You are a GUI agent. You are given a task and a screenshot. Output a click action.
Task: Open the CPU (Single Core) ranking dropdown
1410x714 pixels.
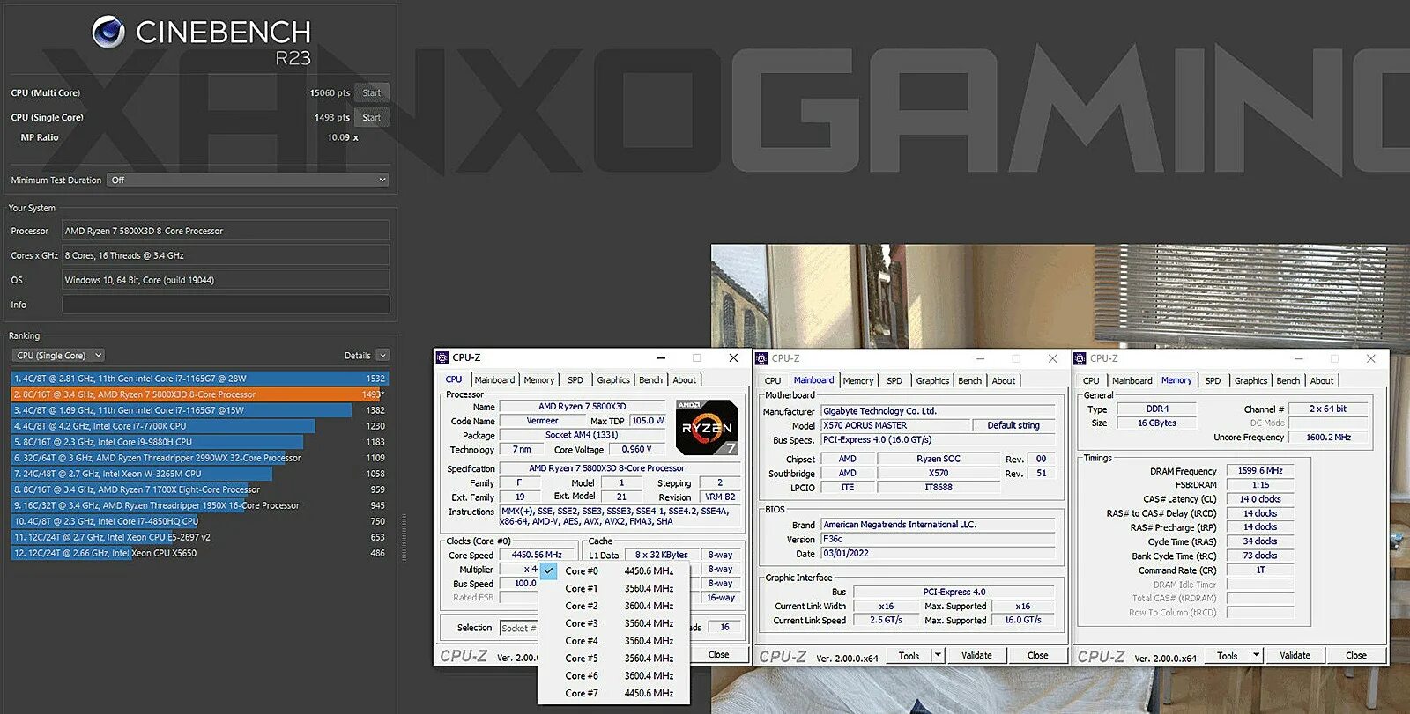tap(58, 355)
